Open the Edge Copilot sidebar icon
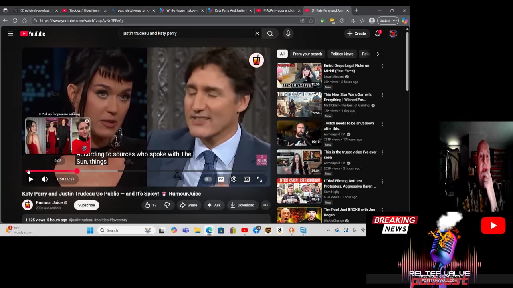The image size is (513, 288). click(404, 20)
